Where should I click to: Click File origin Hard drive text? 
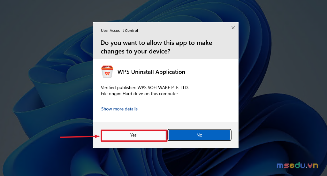(139, 94)
